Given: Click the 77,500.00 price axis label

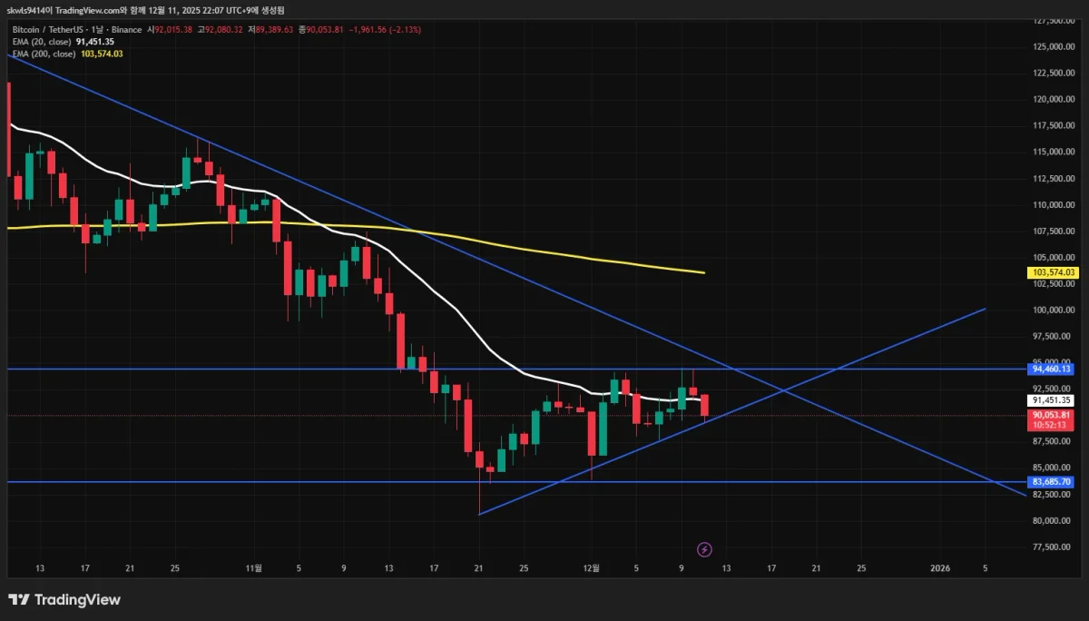Looking at the screenshot, I should click(1054, 547).
